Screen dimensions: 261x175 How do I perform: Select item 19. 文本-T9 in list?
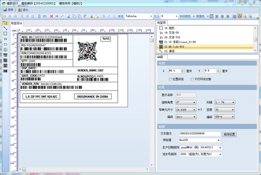(175, 33)
